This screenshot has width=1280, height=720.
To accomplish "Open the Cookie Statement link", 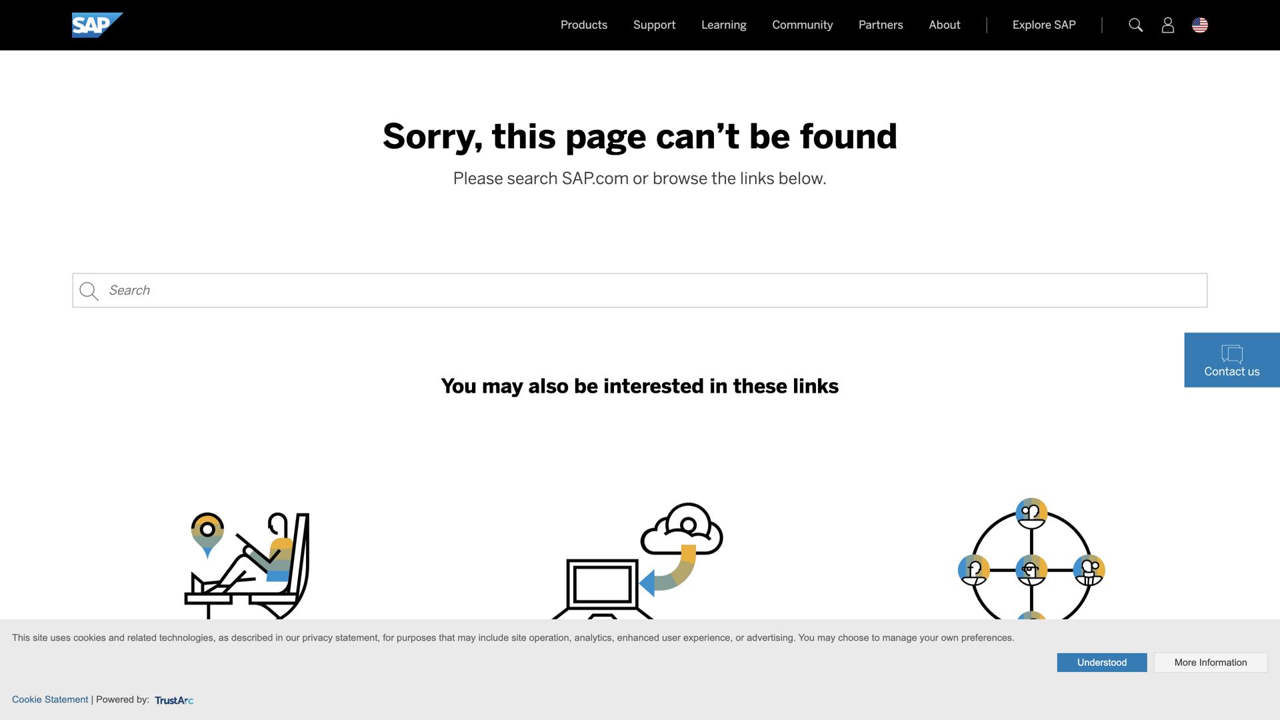I will [50, 699].
